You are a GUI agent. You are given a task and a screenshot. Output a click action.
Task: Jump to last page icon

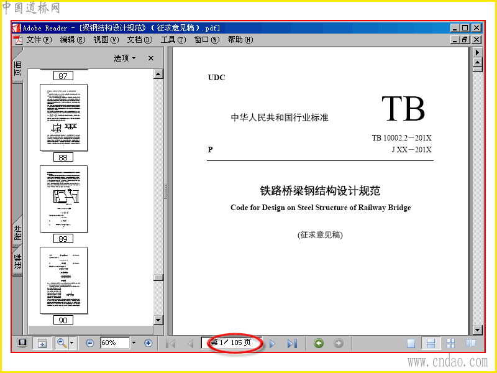coord(292,343)
